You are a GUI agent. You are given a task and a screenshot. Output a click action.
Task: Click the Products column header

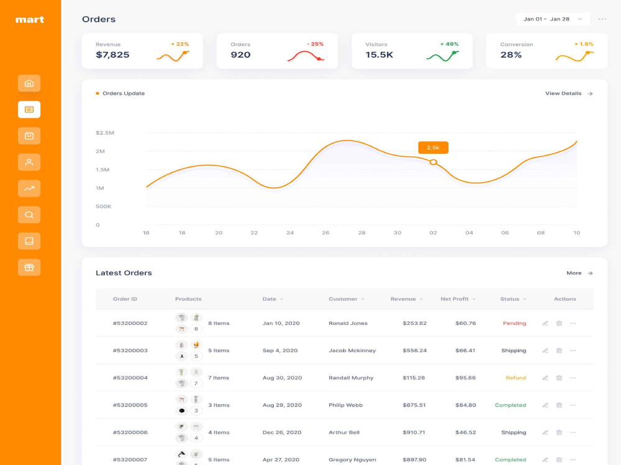pos(188,299)
